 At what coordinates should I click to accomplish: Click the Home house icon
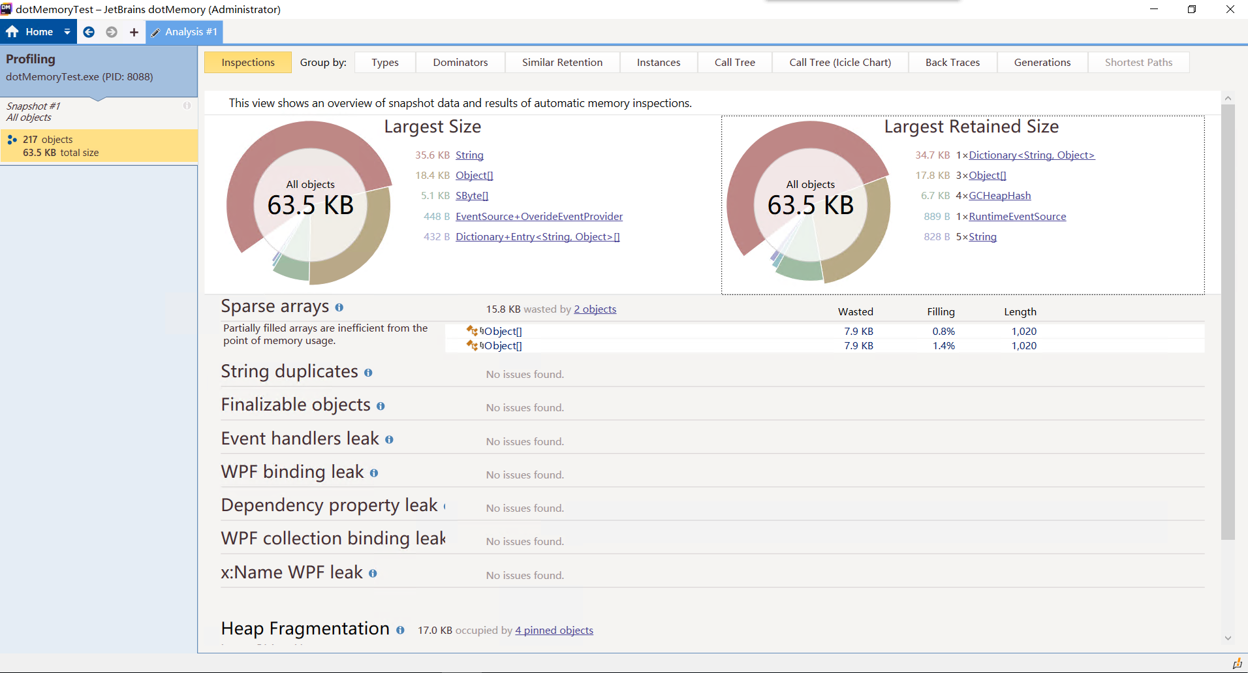click(12, 31)
